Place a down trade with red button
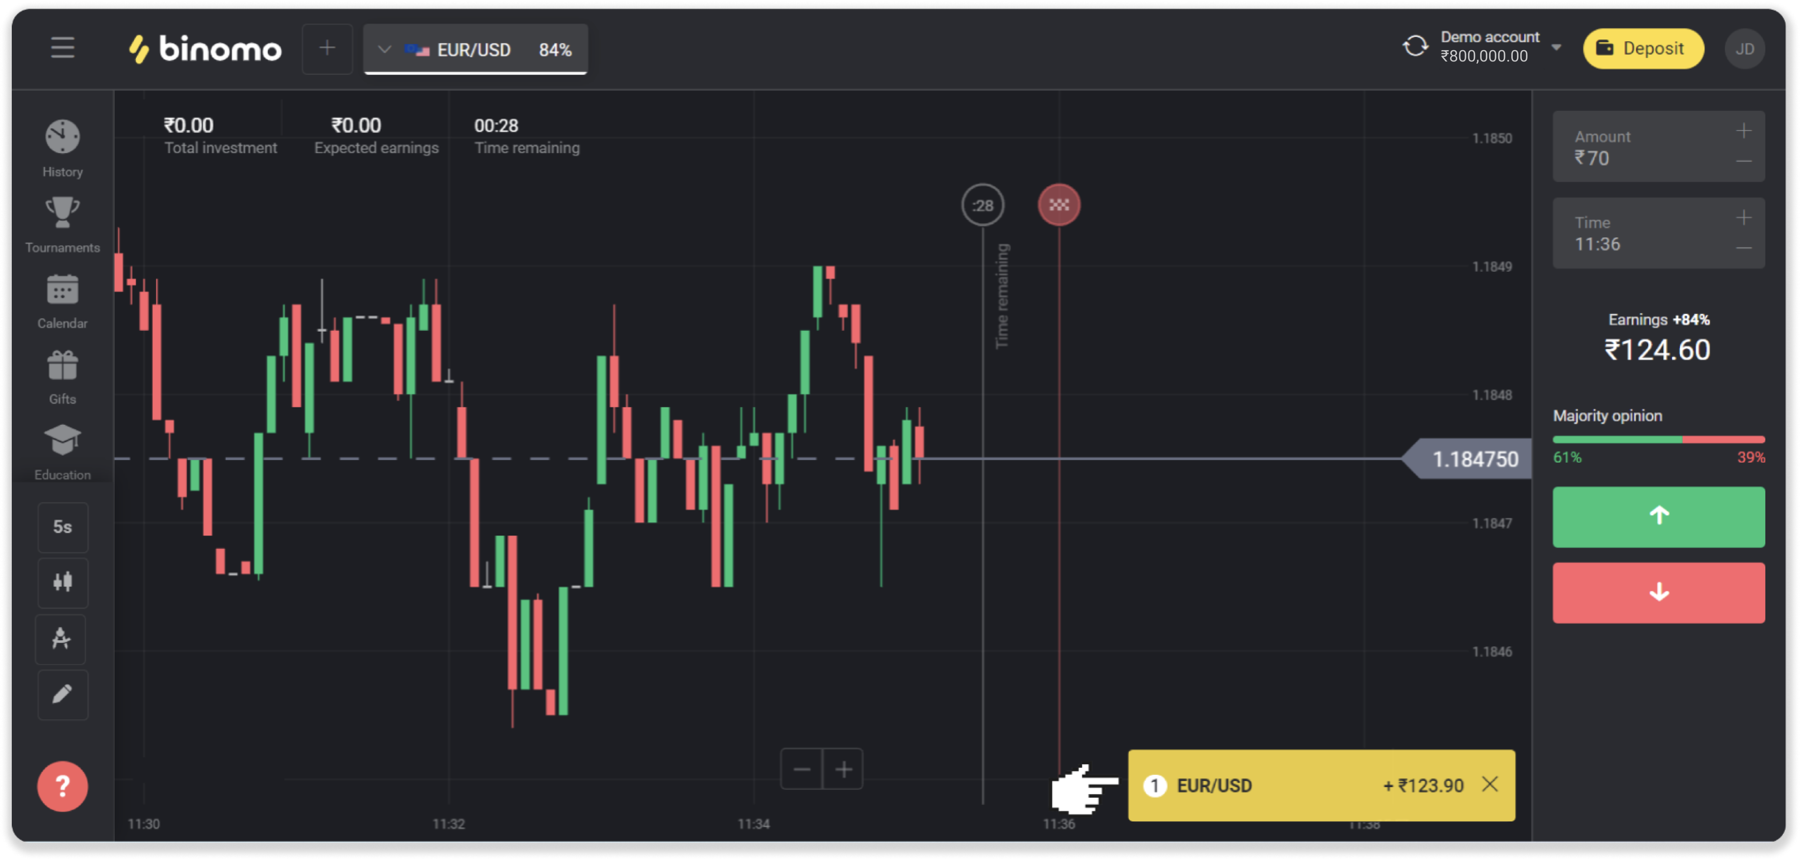Image resolution: width=1800 pixels, height=861 pixels. tap(1658, 593)
